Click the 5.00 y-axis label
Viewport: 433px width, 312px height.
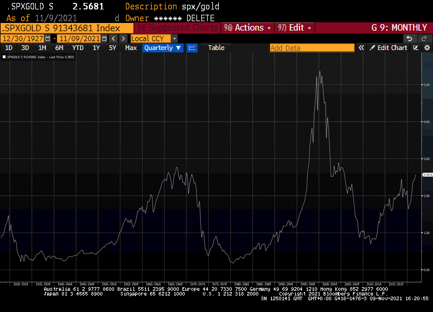coord(427,85)
